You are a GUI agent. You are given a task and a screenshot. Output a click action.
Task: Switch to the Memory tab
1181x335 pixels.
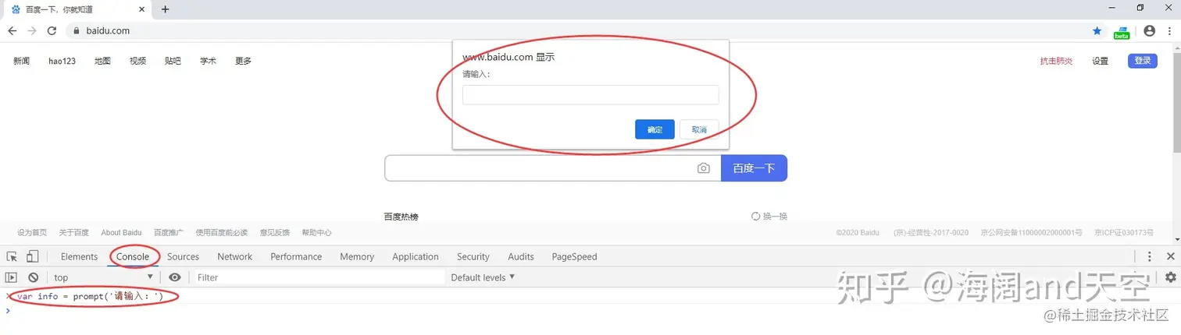pos(357,256)
